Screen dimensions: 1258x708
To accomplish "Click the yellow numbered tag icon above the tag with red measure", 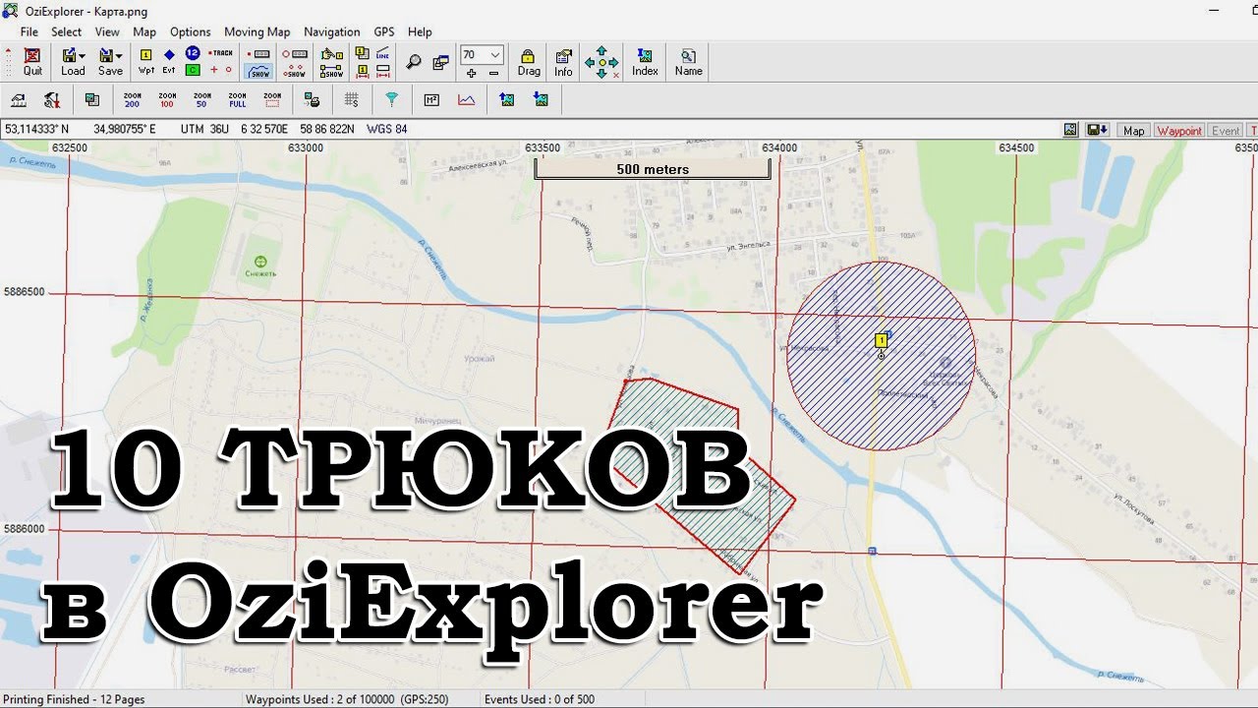I will click(362, 53).
